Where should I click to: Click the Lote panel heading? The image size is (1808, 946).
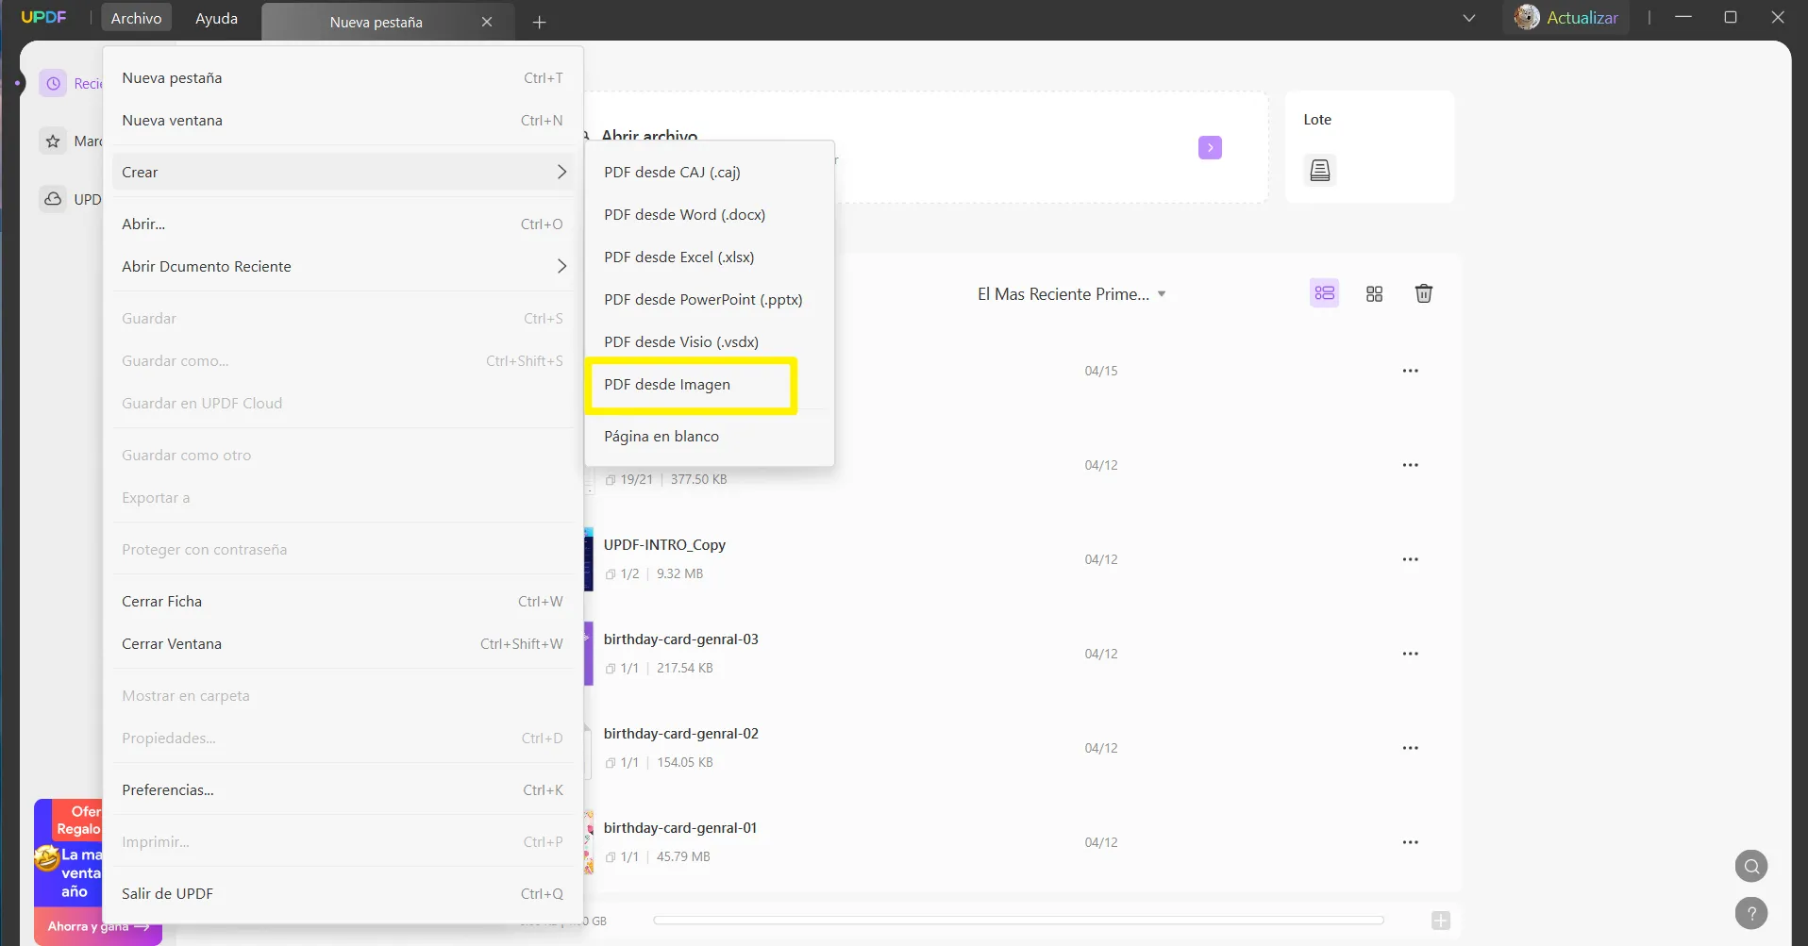(1317, 120)
